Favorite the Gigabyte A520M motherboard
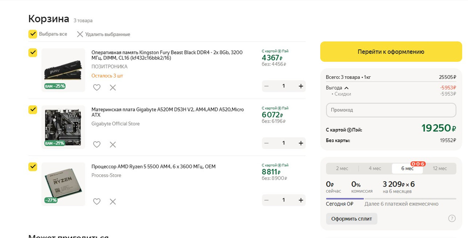Image resolution: width=468 pixels, height=238 pixels. (x=97, y=145)
